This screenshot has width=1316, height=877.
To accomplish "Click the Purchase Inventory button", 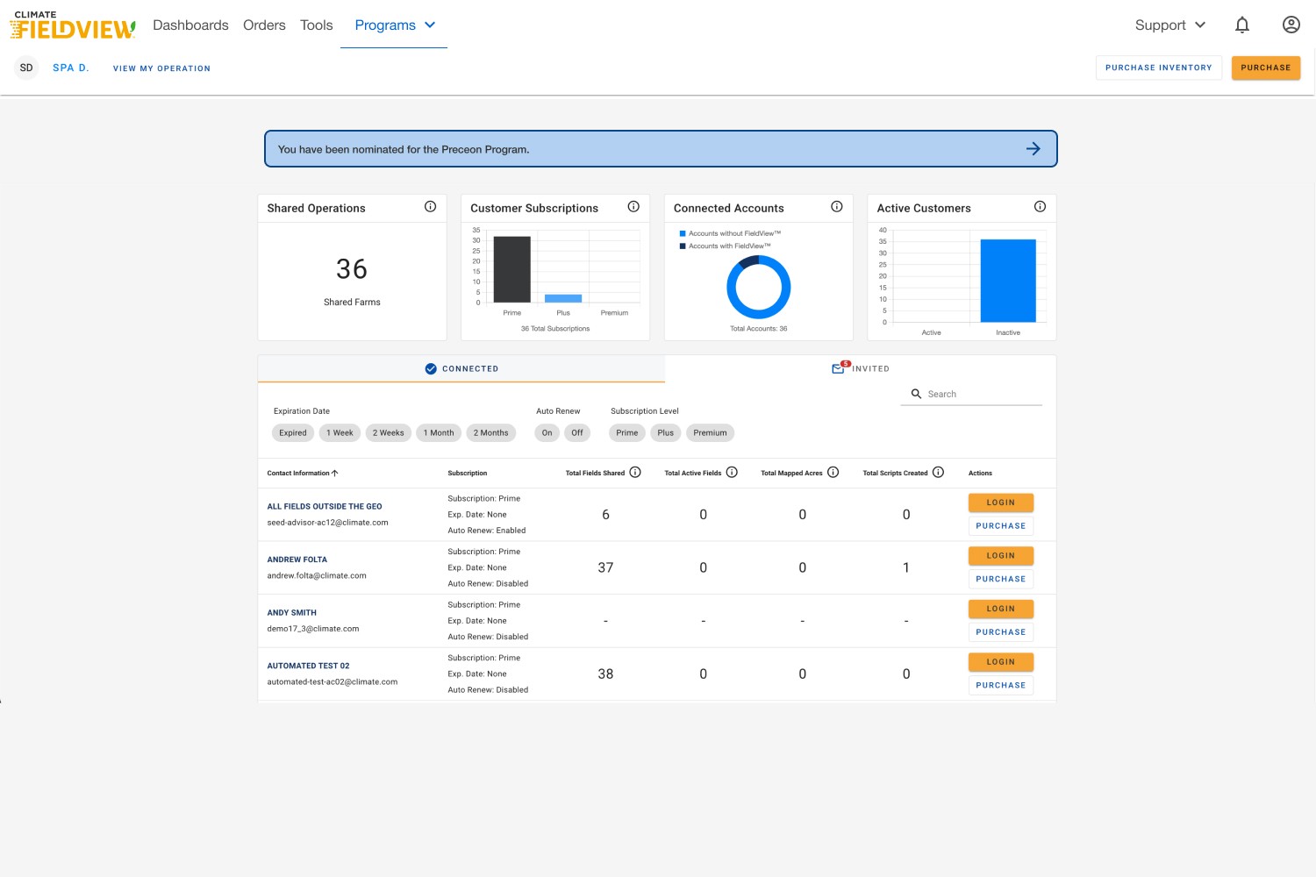I will 1159,68.
